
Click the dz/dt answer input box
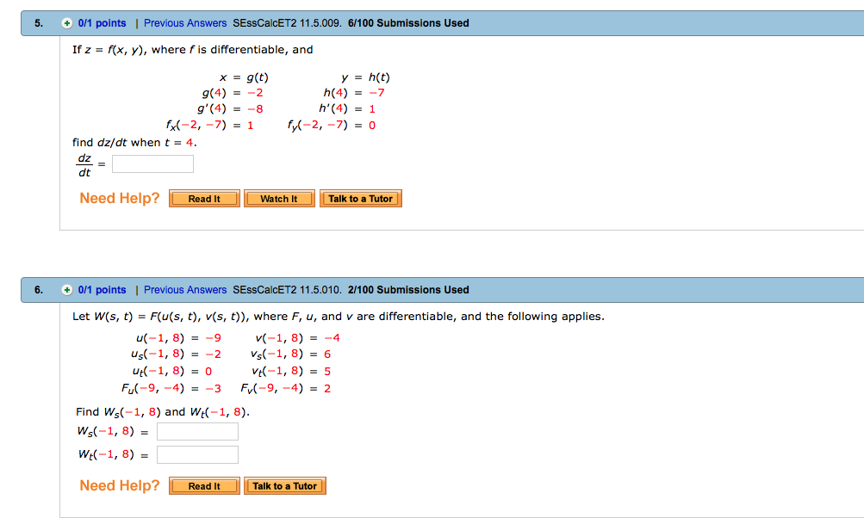(x=152, y=163)
